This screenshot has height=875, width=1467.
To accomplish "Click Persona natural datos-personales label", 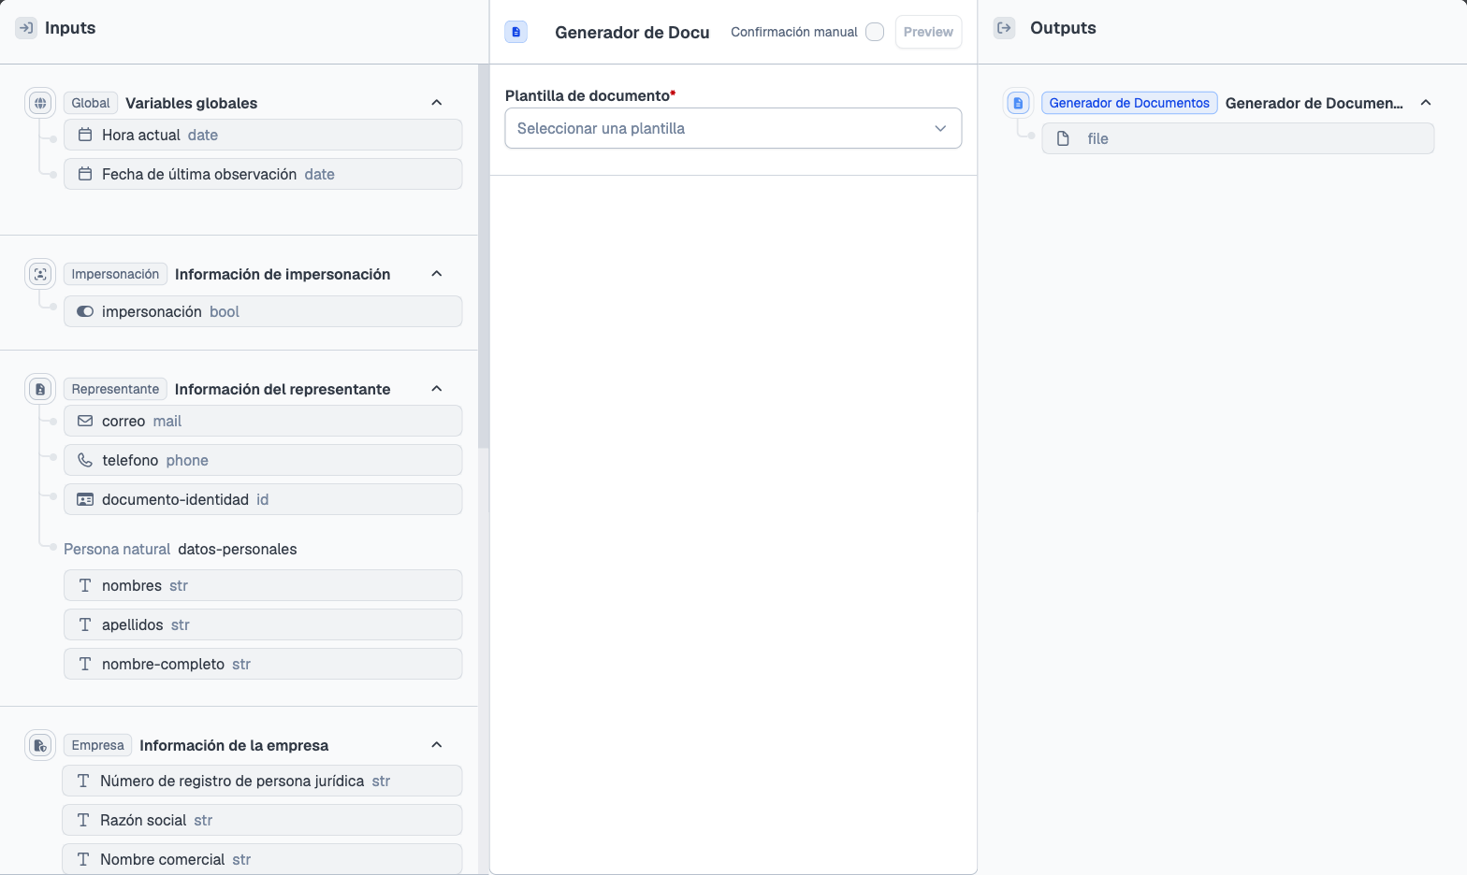I will tap(181, 549).
